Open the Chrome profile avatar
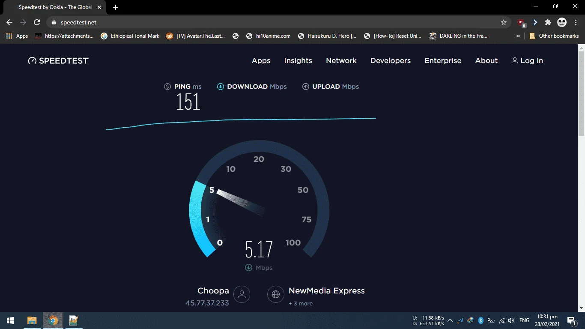585x329 pixels. pyautogui.click(x=561, y=22)
